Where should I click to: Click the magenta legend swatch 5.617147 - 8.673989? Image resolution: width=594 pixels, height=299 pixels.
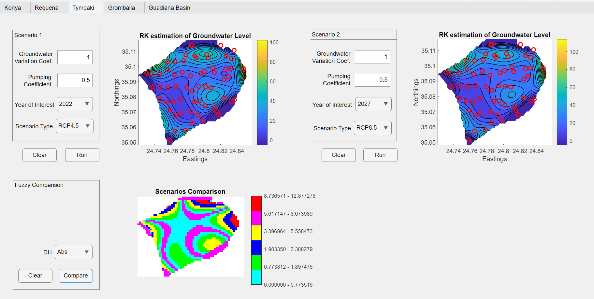[x=256, y=218]
